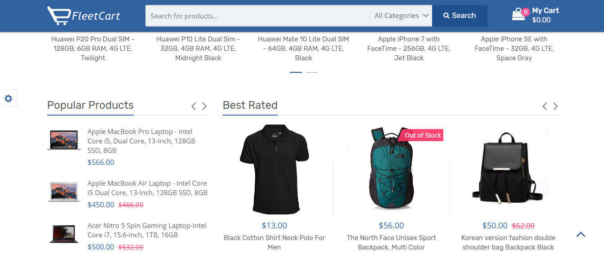Open Apple MacBook Pro Laptop product link
The image size is (604, 272).
pyautogui.click(x=141, y=141)
